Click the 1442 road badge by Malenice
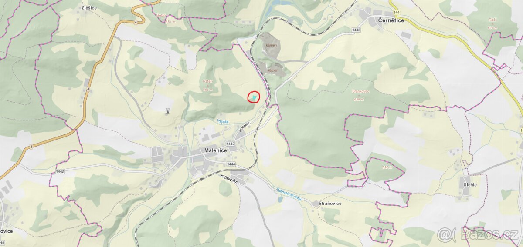This screenshot has width=523, height=247. tap(230, 144)
